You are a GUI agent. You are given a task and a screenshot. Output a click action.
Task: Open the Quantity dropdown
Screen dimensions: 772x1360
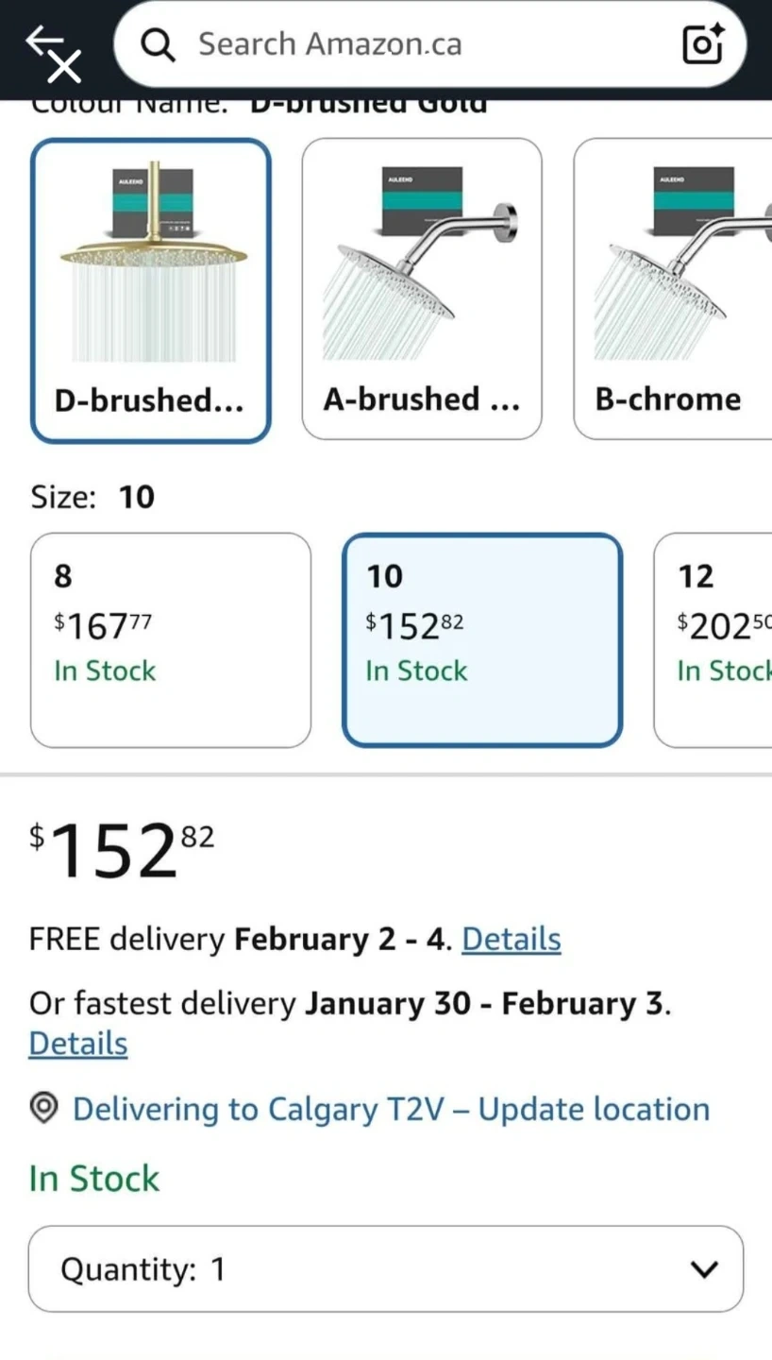click(x=386, y=1268)
